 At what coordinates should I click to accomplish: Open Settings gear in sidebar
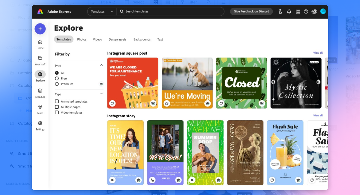click(x=40, y=123)
